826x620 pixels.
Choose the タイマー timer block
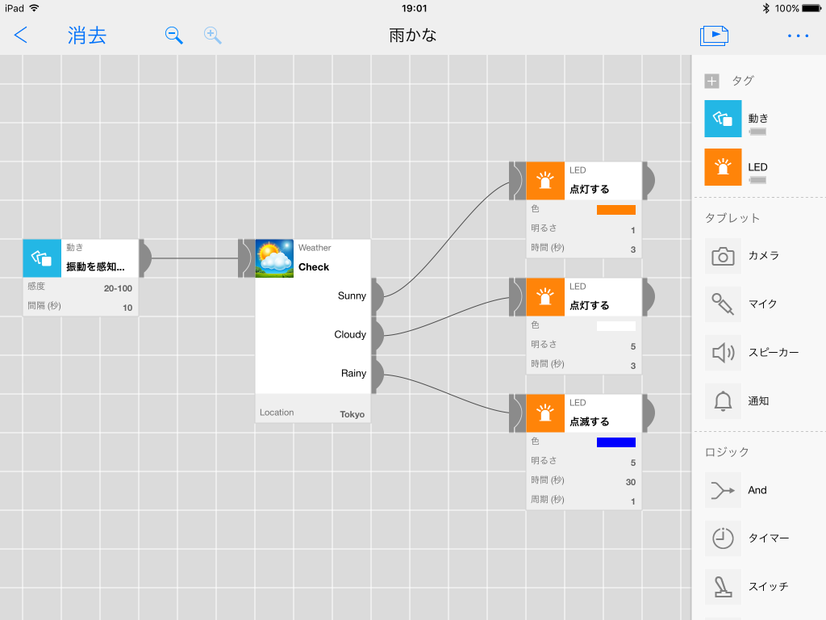723,538
